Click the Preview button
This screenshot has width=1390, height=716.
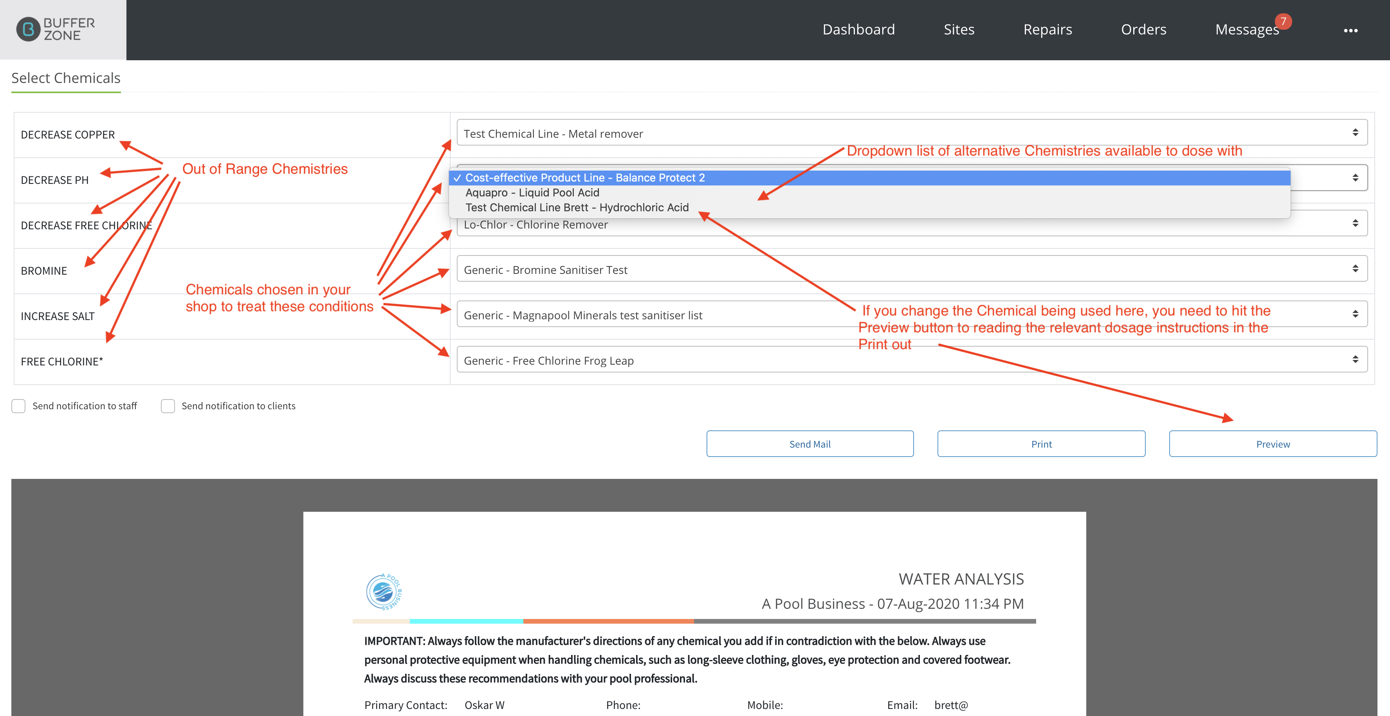click(1273, 444)
